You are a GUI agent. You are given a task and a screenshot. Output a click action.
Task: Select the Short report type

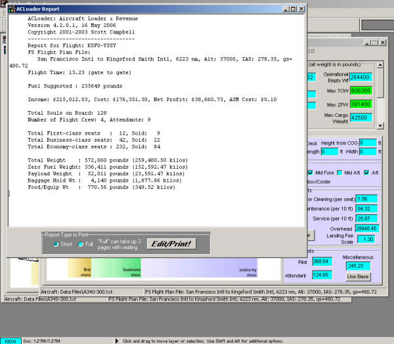(55, 244)
